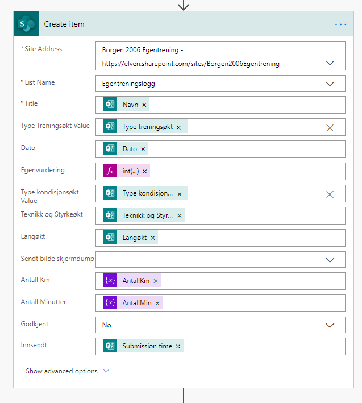Viewport: 362px width, 403px height.
Task: Remove the Langøkt token
Action: (x=152, y=238)
